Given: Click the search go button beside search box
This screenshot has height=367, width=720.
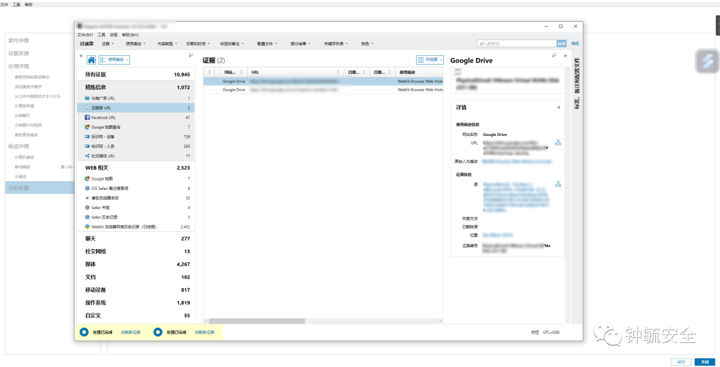Looking at the screenshot, I should (561, 43).
